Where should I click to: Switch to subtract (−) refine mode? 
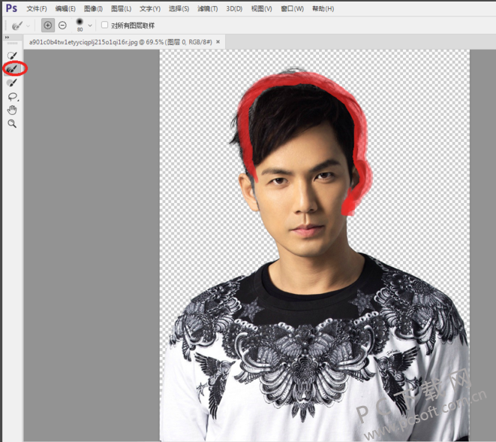(62, 25)
